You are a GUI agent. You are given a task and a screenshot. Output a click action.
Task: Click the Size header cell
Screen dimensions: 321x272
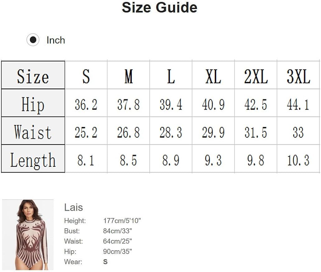33,75
